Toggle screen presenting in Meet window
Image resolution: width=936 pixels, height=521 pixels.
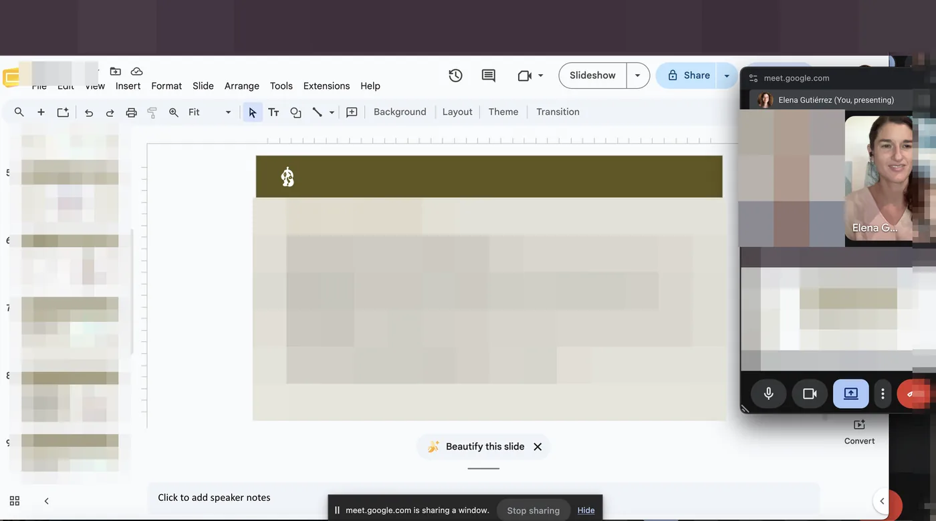click(x=851, y=394)
